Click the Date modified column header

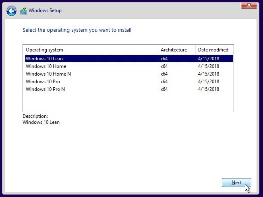tap(214, 50)
